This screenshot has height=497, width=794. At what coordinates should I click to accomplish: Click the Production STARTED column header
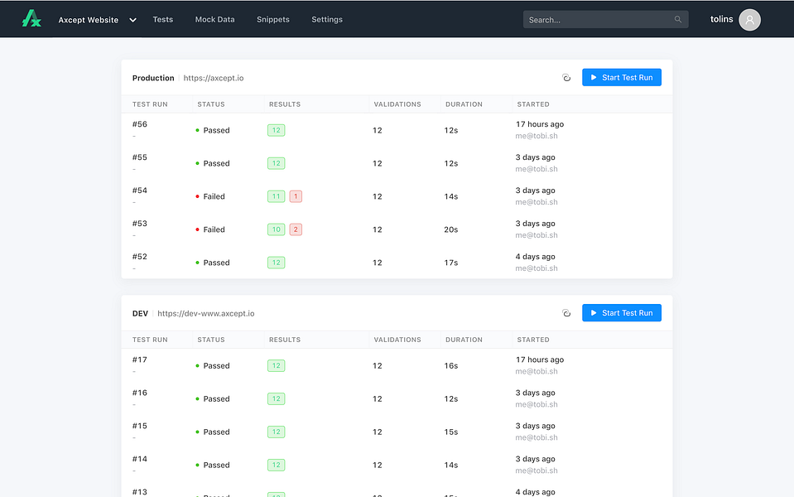pyautogui.click(x=533, y=104)
